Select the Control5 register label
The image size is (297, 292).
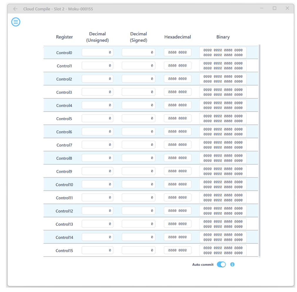click(x=64, y=119)
